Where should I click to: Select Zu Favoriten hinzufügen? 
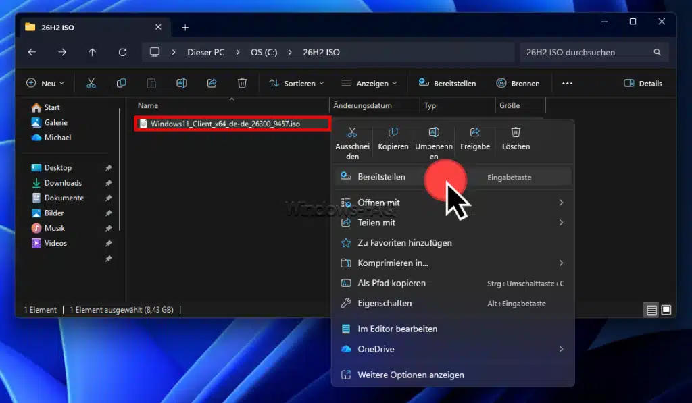[453, 243]
